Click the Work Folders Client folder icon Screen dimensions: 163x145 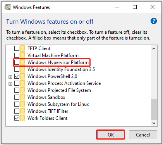point(23,118)
